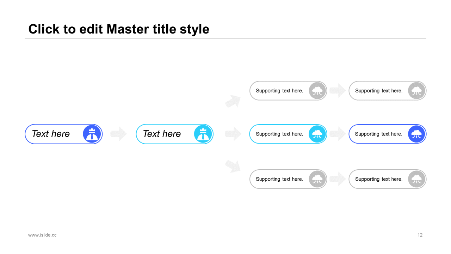
Task: Select the arrow between the two Text here pills
Action: coord(118,134)
